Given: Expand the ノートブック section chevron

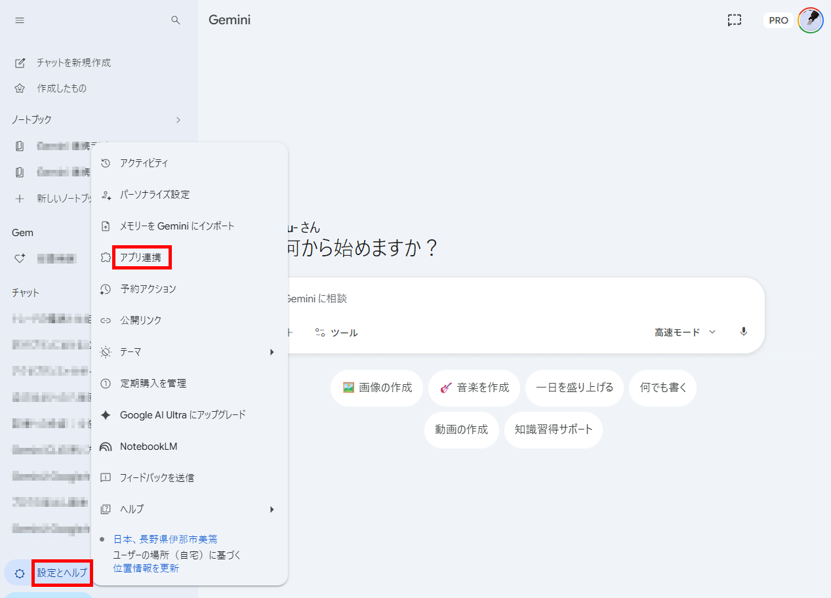Looking at the screenshot, I should coord(178,120).
